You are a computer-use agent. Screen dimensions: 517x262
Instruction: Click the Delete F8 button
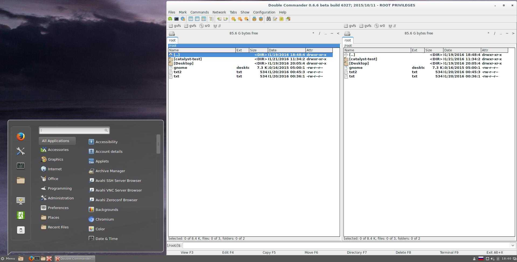(403, 253)
